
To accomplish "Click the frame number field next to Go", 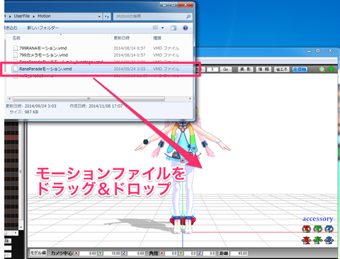I will click(x=212, y=69).
